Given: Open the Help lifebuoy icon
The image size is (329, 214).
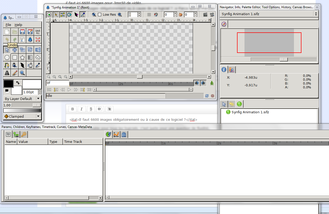Looking at the screenshot, I should coord(38,40).
